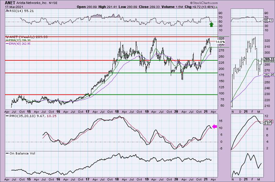The image size is (275, 182).
Task: Click the ANET (Weekly) price legend
Action: 27,37
